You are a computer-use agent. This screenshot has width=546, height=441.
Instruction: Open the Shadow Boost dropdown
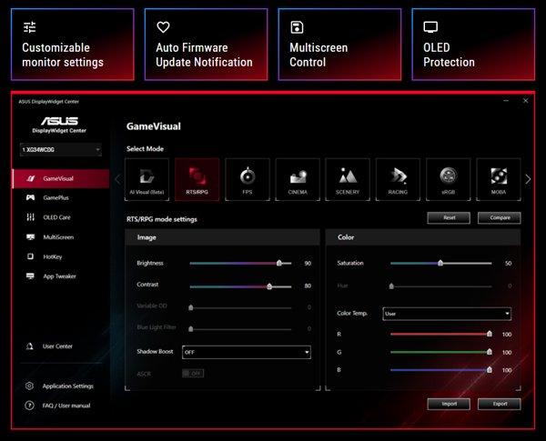247,352
